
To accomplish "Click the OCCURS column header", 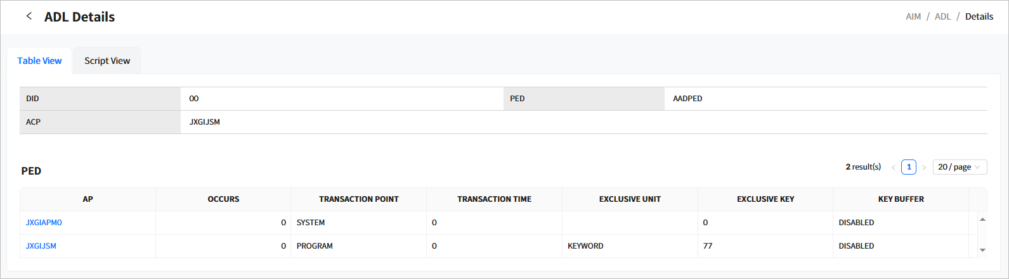I will [223, 199].
